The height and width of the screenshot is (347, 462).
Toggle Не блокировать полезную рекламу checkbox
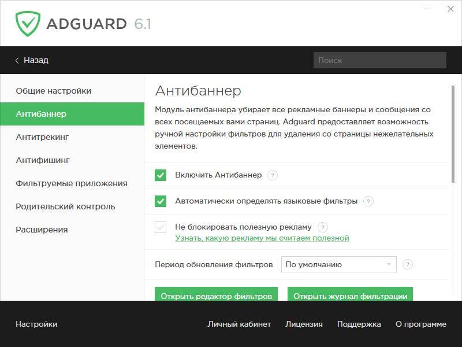161,227
